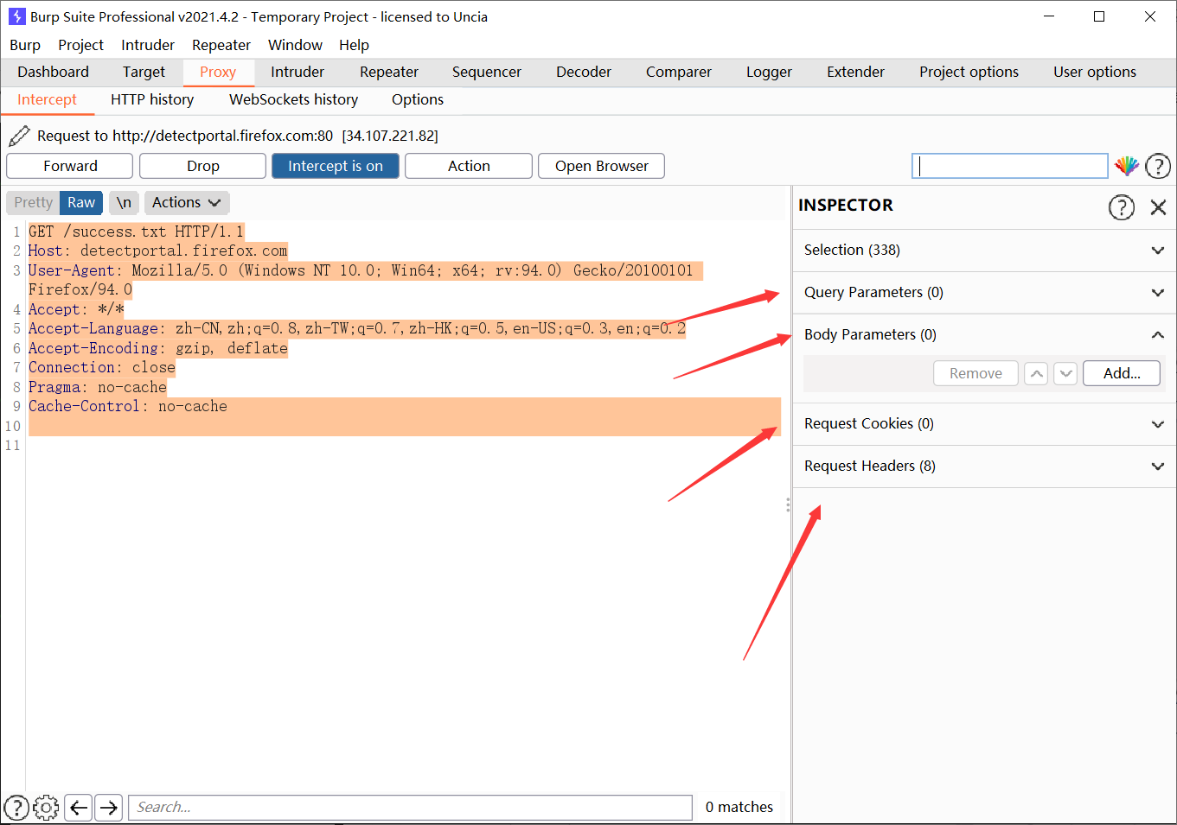1177x825 pixels.
Task: Go to previous search match arrow
Action: 79,808
